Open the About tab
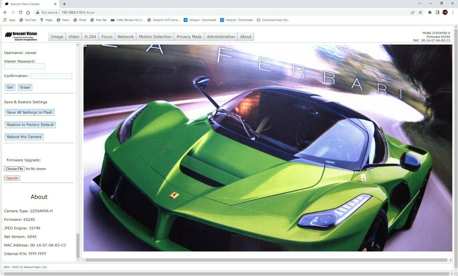This screenshot has height=276, width=458. tap(246, 37)
